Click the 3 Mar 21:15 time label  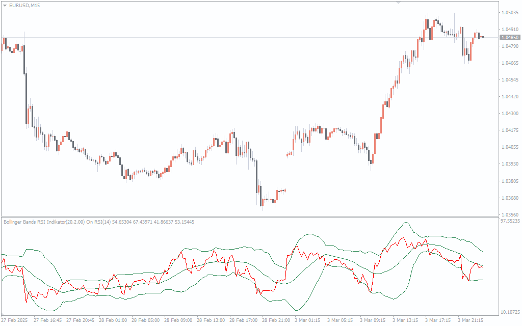tap(472, 320)
